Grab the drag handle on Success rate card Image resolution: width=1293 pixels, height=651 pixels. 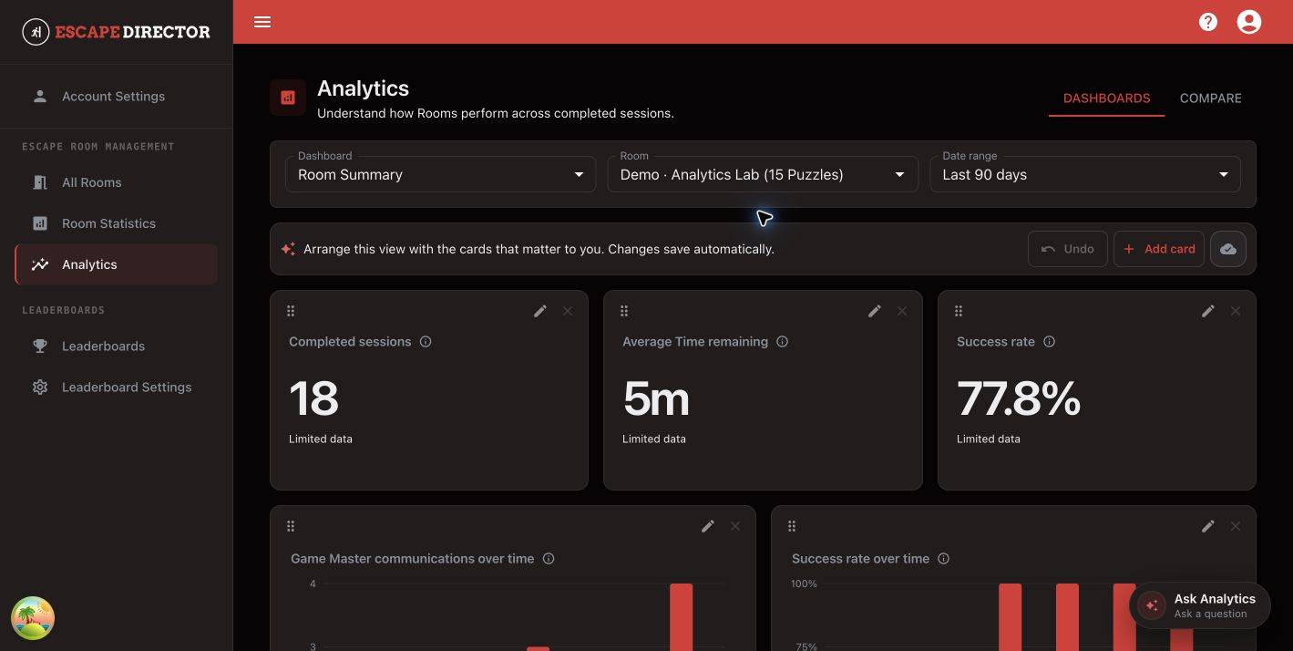pos(959,311)
